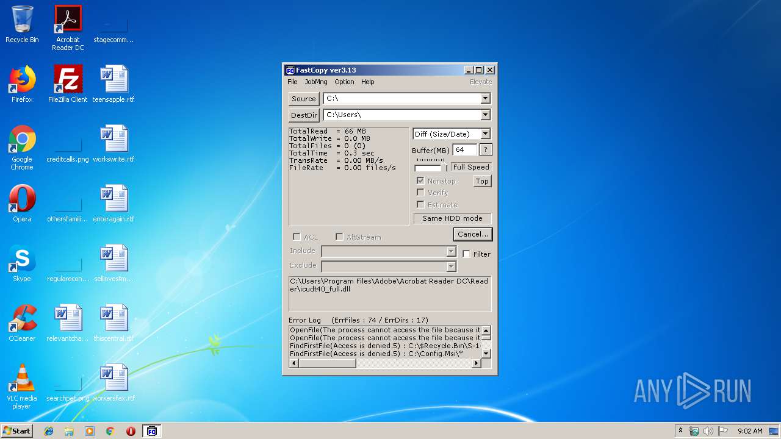The height and width of the screenshot is (439, 781).
Task: Click the 9:02 AM clock
Action: (750, 431)
